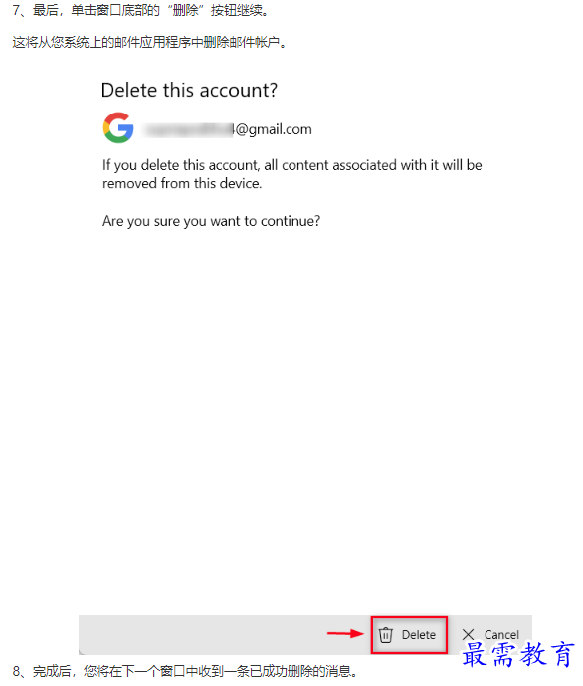
Task: Click the Delete button to confirm
Action: tap(409, 635)
